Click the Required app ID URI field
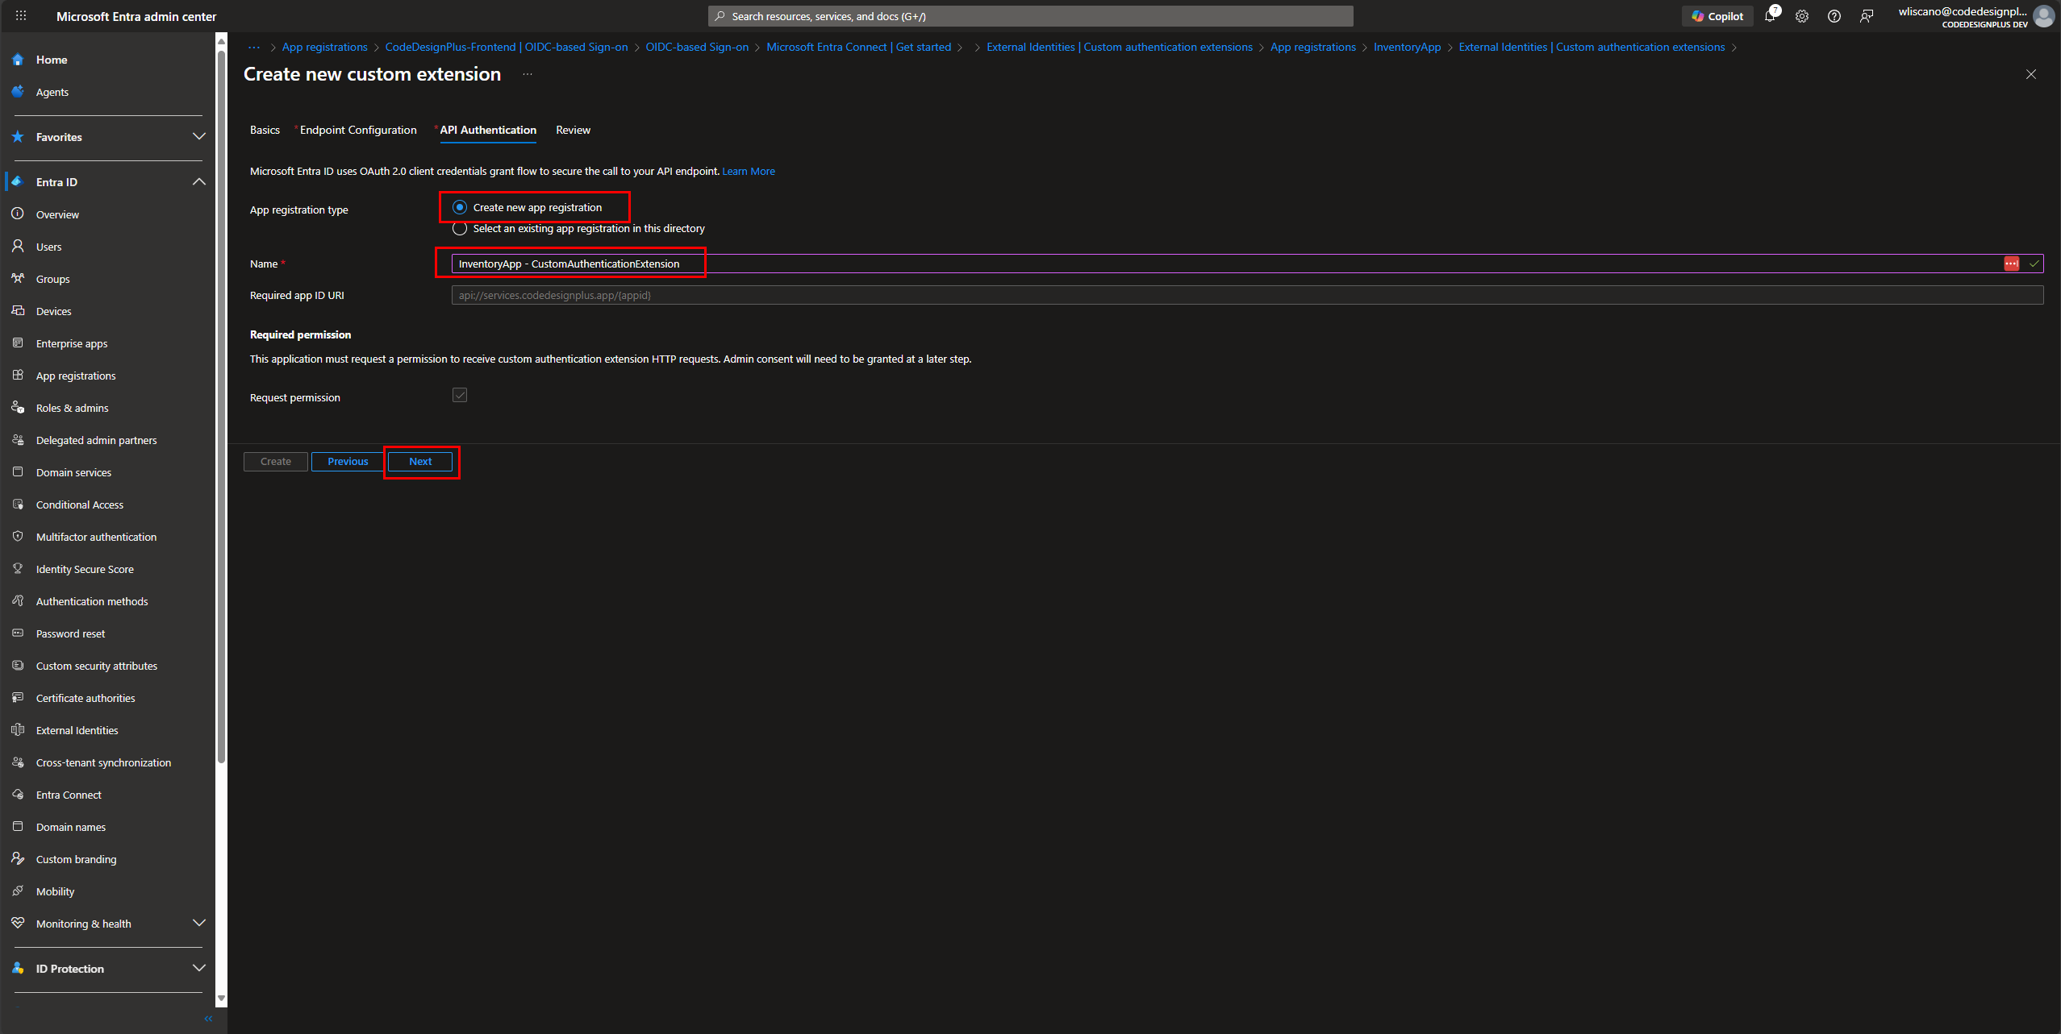This screenshot has width=2061, height=1034. pyautogui.click(x=1247, y=295)
